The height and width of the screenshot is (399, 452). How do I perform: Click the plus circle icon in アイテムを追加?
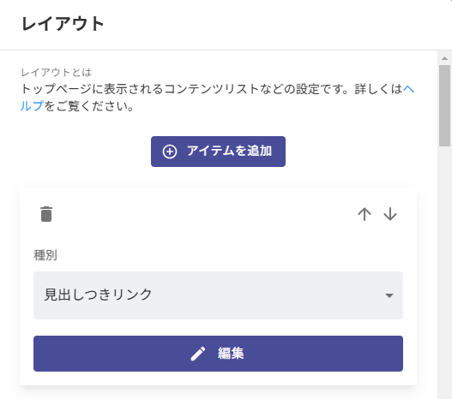pos(170,152)
